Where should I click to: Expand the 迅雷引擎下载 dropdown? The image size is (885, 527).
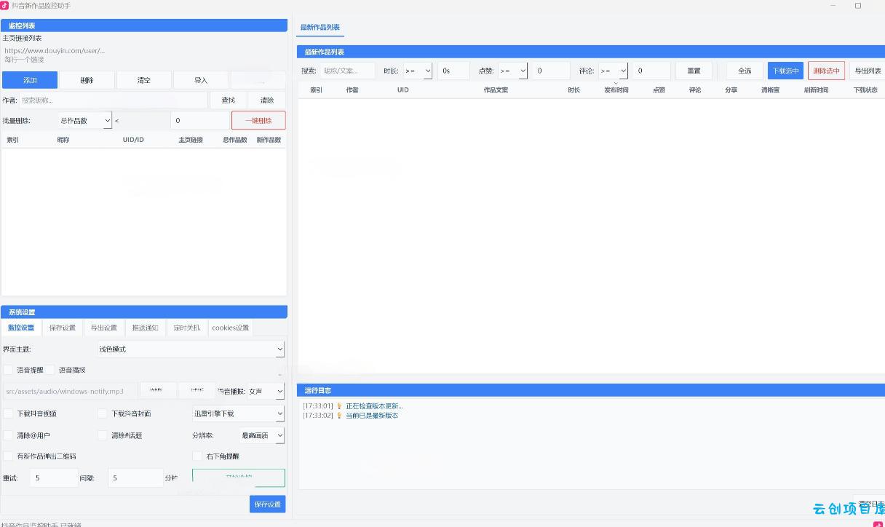click(239, 413)
